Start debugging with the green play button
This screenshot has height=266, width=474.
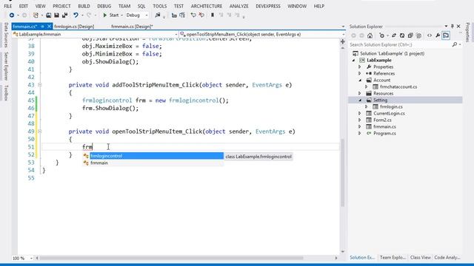105,15
